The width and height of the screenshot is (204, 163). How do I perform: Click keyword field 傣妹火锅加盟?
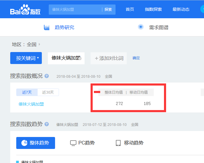tap(66, 58)
